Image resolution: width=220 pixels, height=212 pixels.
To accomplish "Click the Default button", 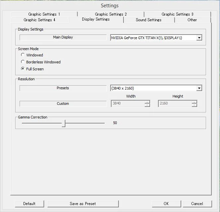I will coord(29,204).
